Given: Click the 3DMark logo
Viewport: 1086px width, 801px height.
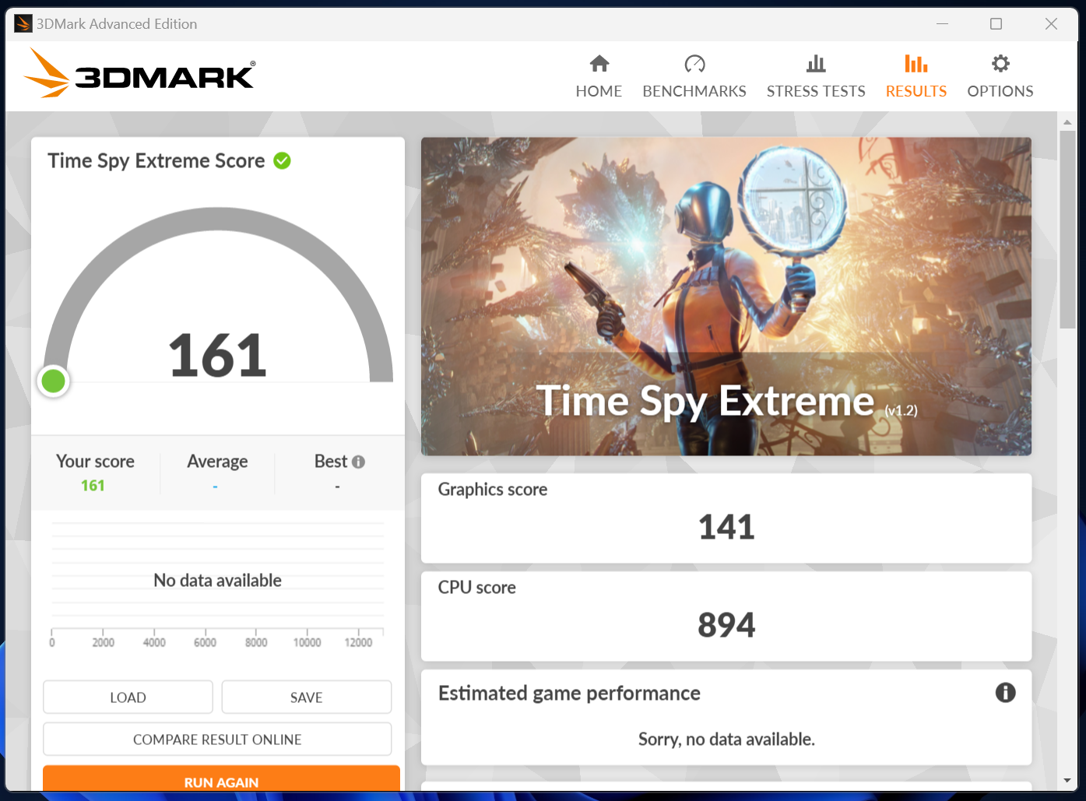Looking at the screenshot, I should [140, 74].
